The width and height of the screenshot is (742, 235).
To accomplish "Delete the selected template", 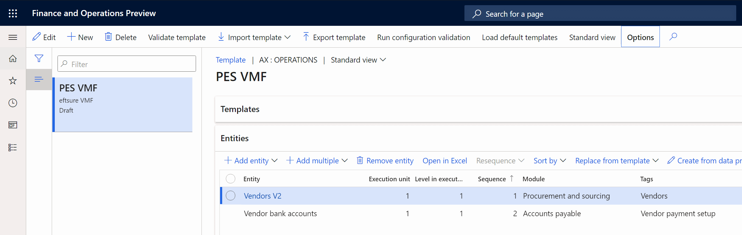I will pyautogui.click(x=121, y=37).
